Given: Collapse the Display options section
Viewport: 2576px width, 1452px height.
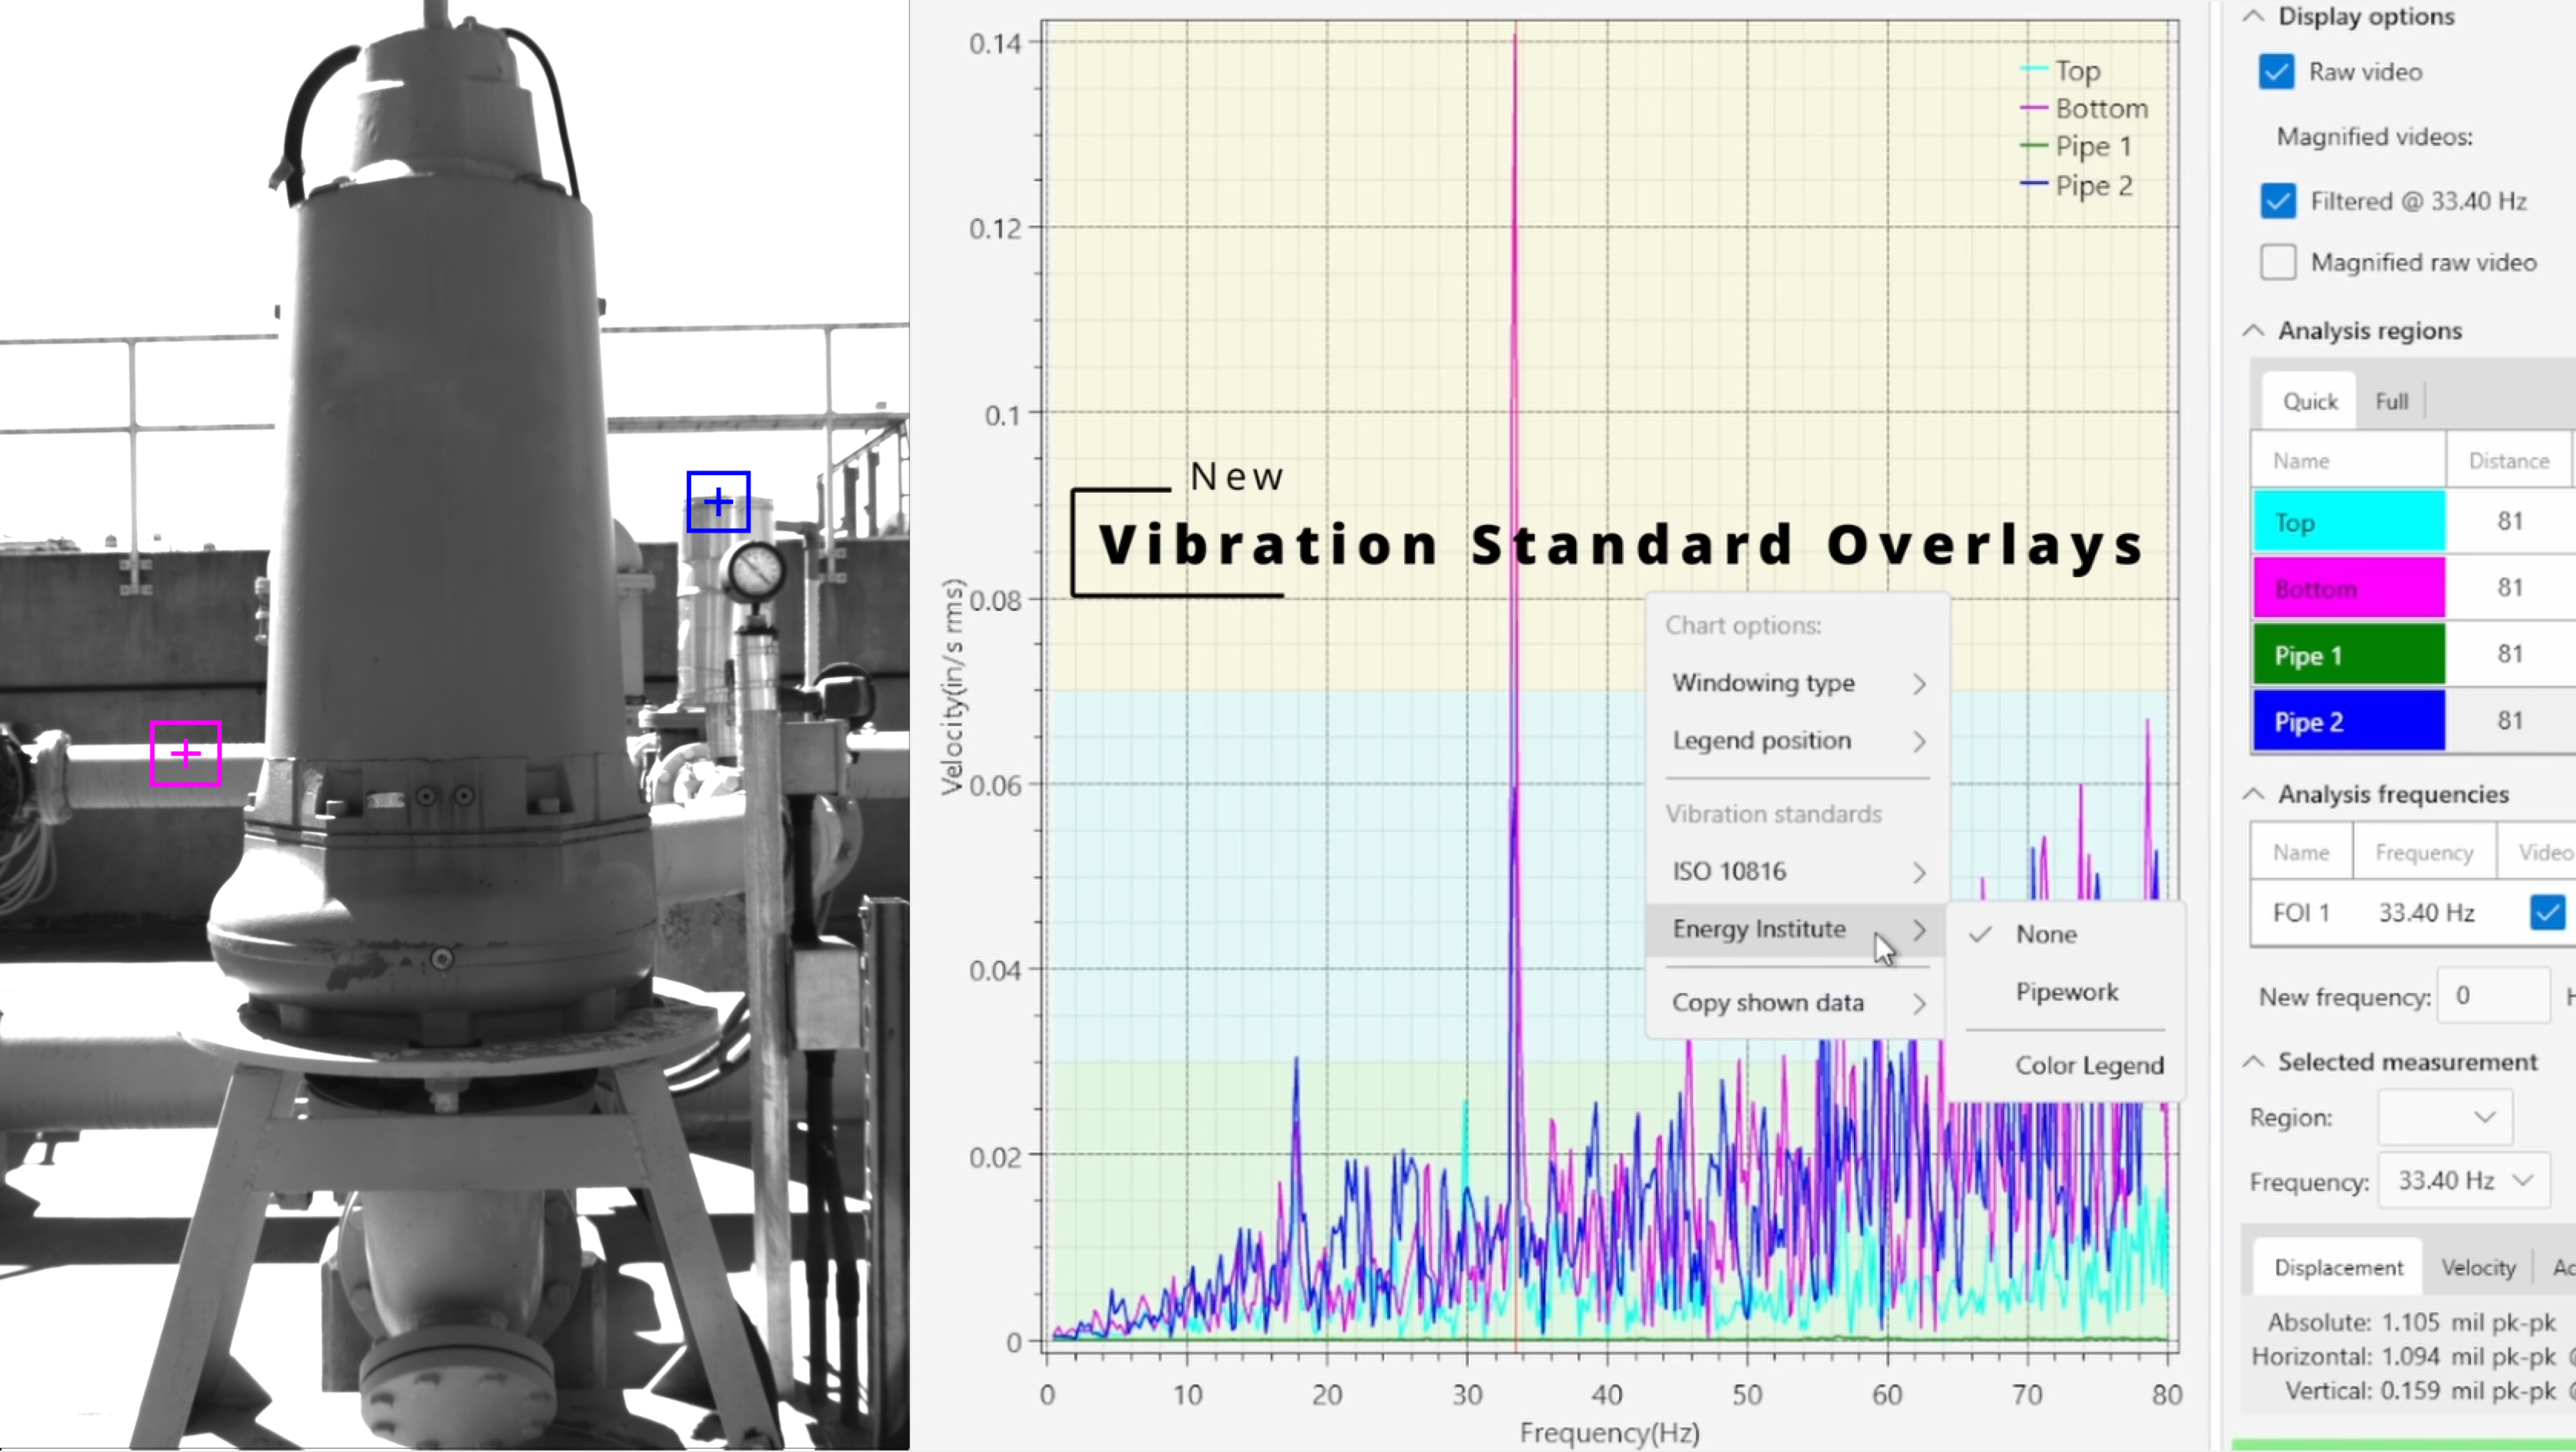Looking at the screenshot, I should point(2253,16).
